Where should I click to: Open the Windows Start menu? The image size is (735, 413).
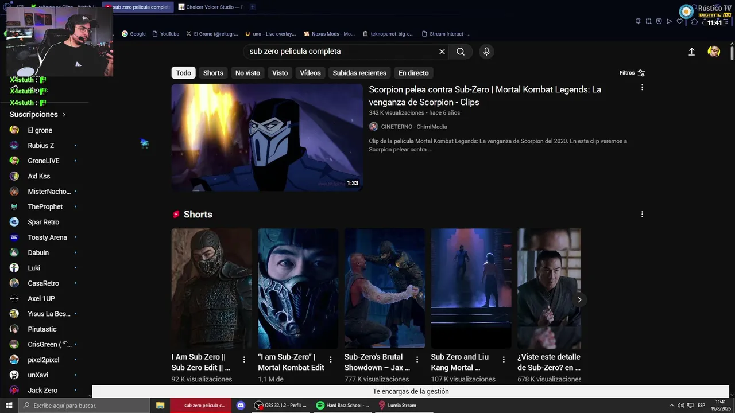(x=9, y=406)
